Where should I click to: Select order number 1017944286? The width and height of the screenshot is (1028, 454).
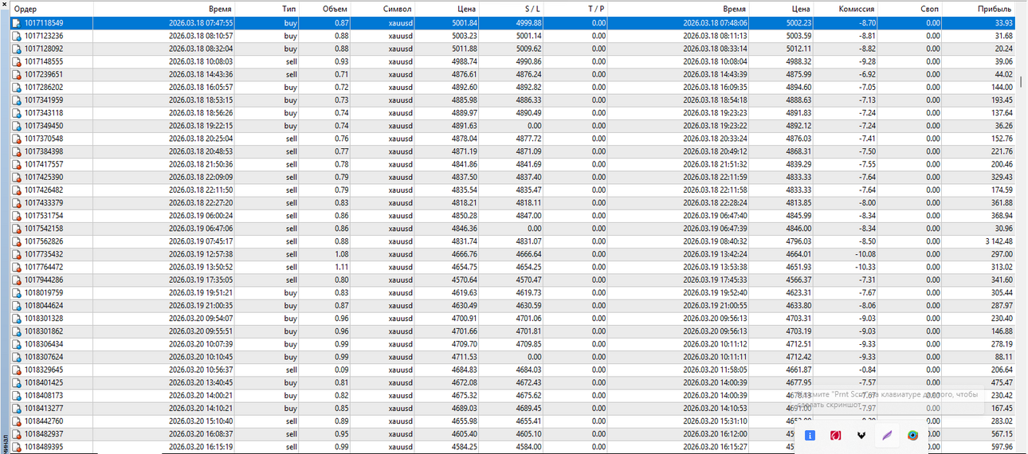pos(44,280)
